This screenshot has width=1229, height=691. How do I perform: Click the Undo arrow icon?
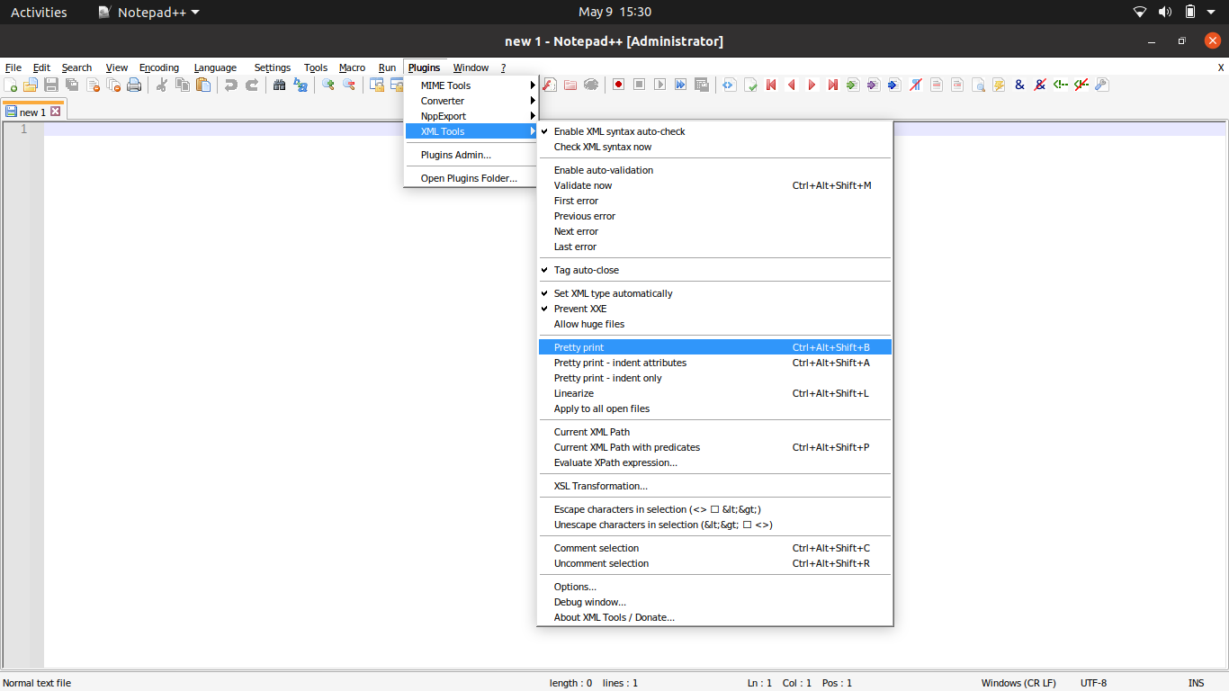pyautogui.click(x=232, y=85)
